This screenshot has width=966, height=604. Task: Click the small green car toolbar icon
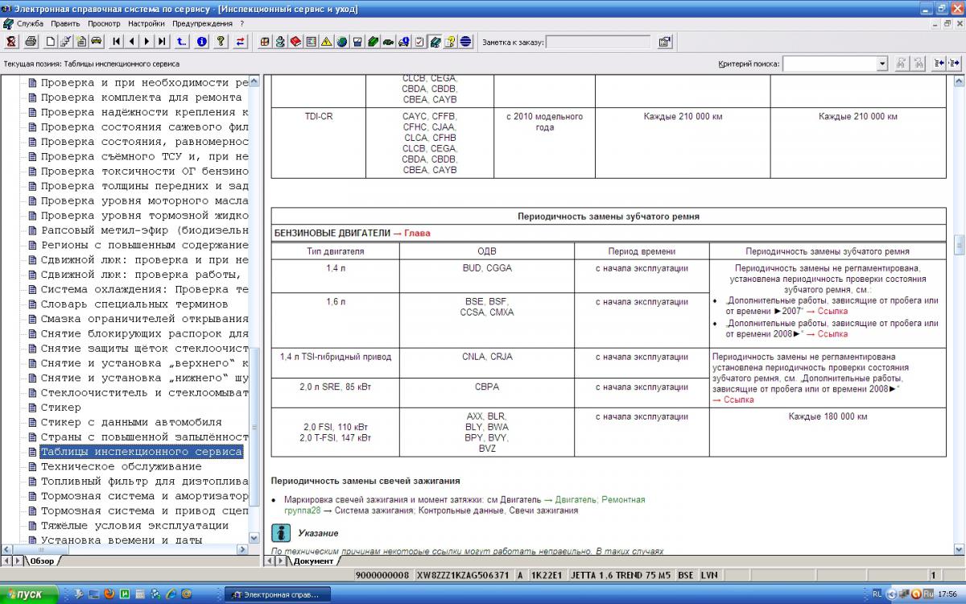[x=387, y=42]
